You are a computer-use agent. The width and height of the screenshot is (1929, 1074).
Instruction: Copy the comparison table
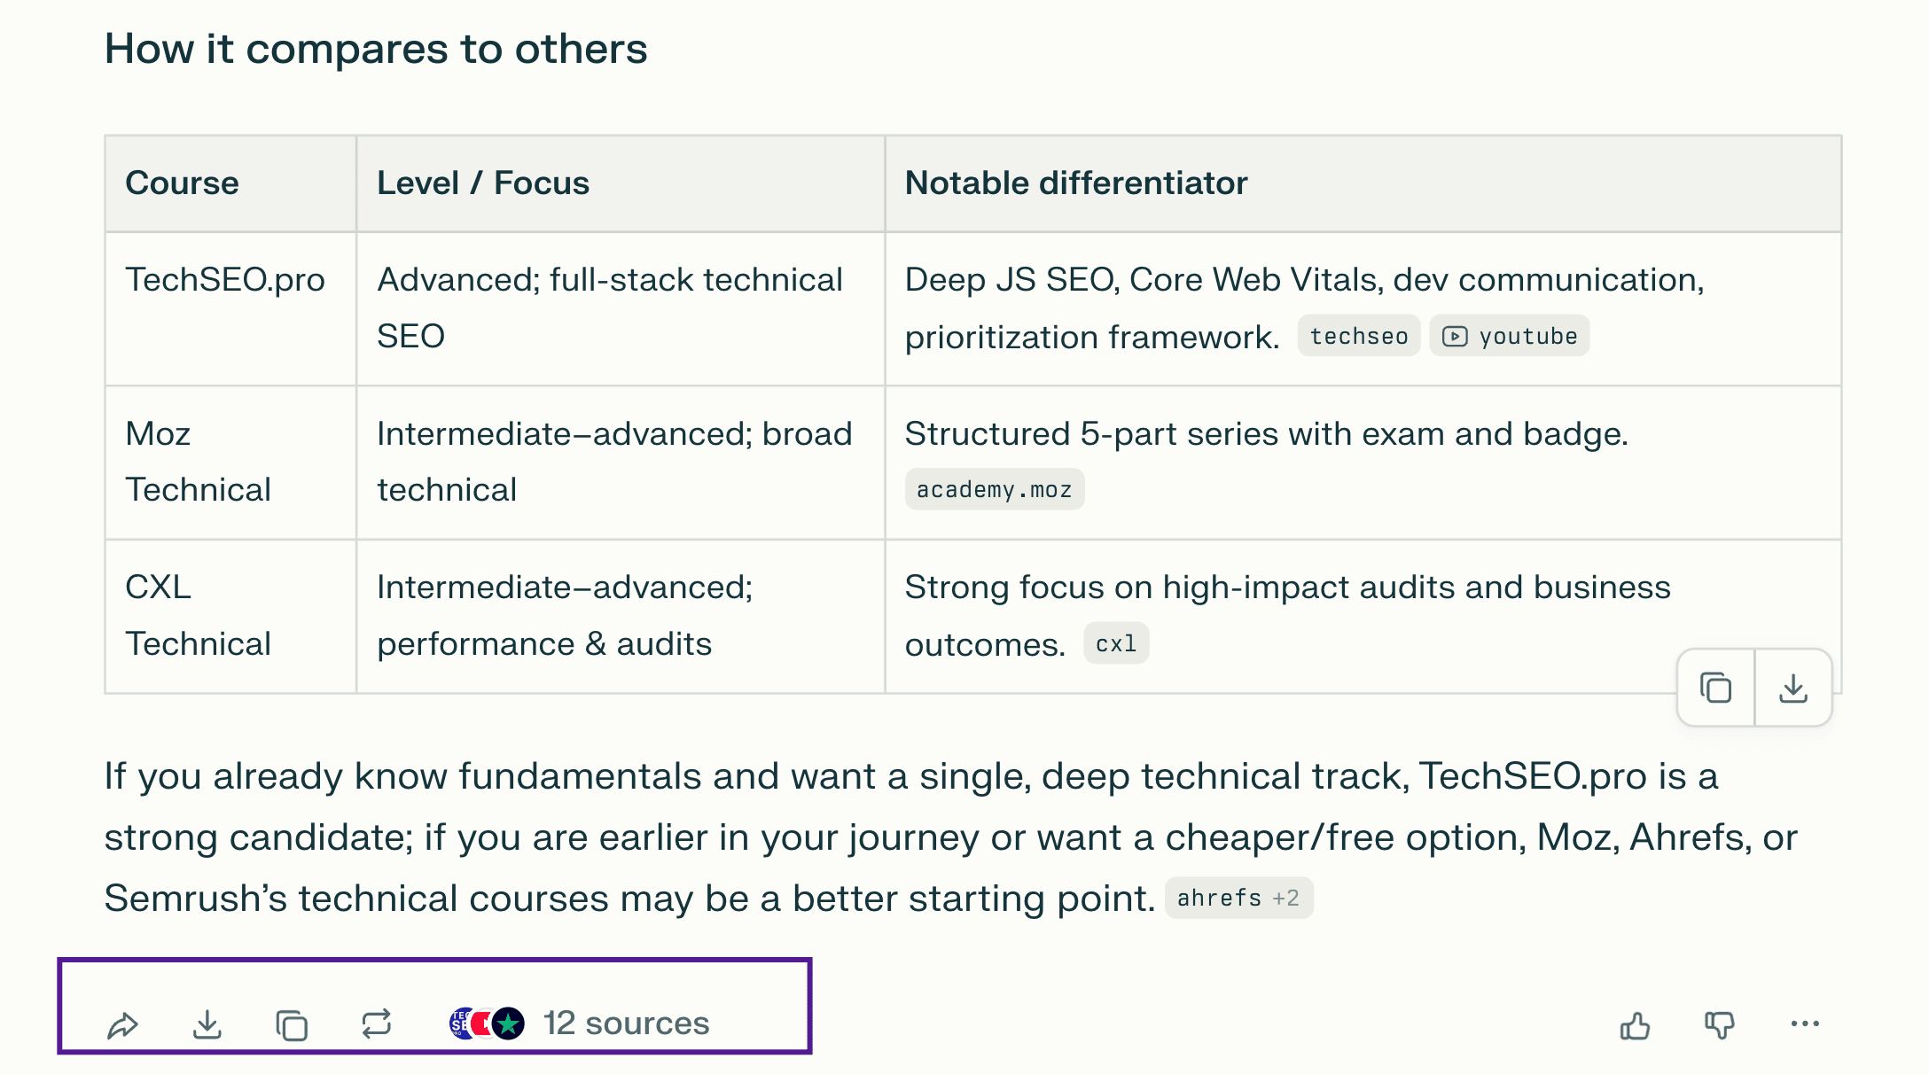[1716, 689]
